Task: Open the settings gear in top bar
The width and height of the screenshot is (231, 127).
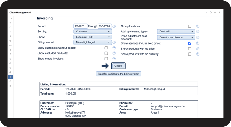Action: (215, 13)
